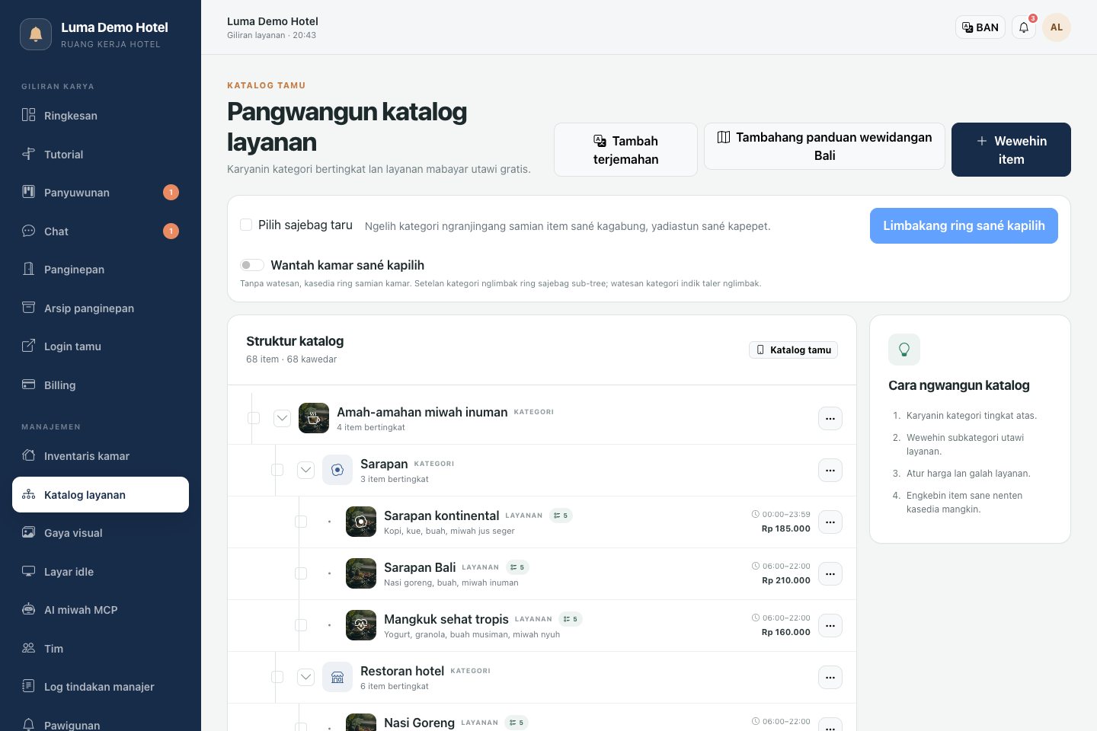
Task: Open more options for Amah-amahan miwah inuman
Action: [830, 419]
